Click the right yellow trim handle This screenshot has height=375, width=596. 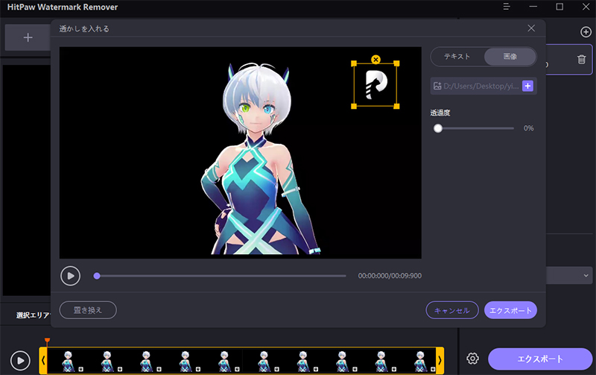tap(440, 360)
